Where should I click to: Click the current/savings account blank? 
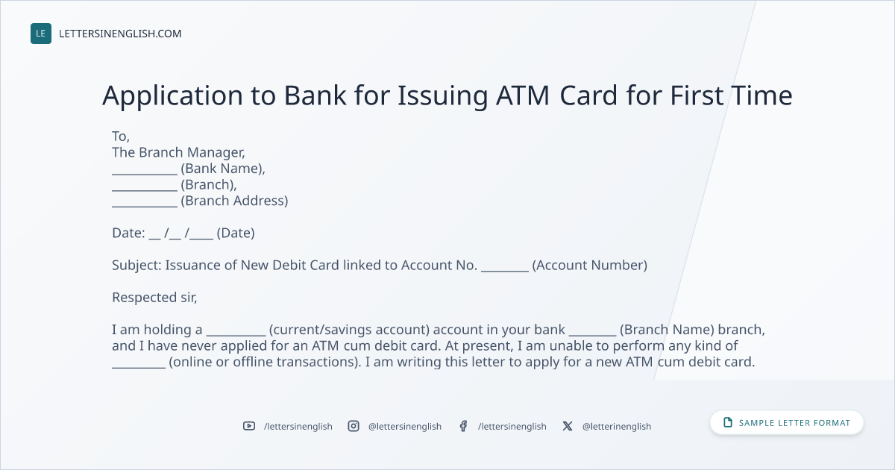[x=236, y=330]
